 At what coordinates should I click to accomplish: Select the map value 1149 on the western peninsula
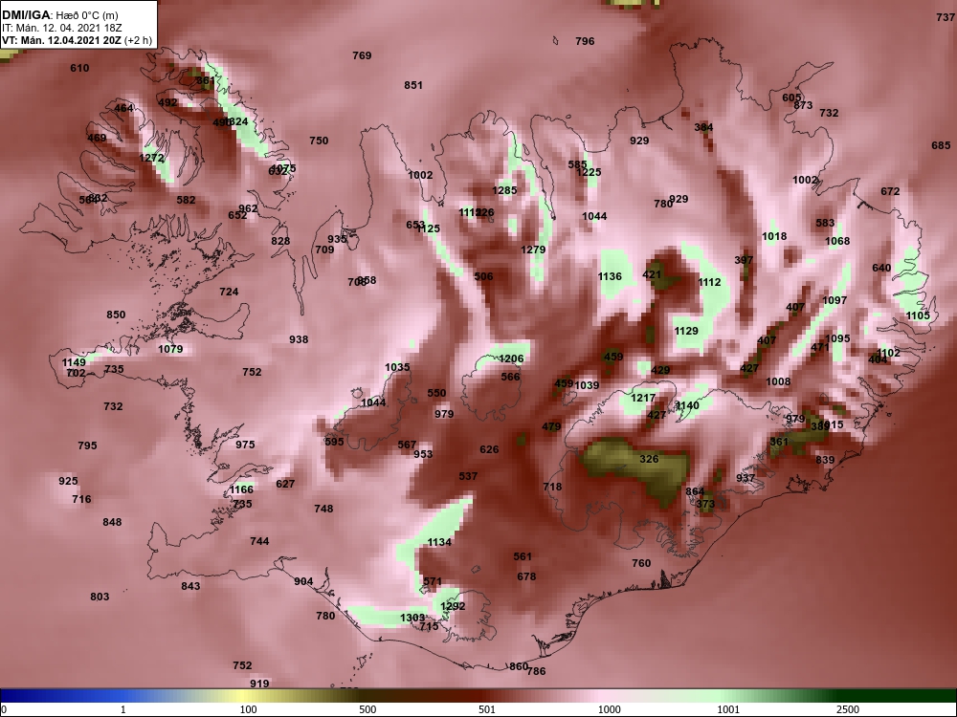point(74,363)
